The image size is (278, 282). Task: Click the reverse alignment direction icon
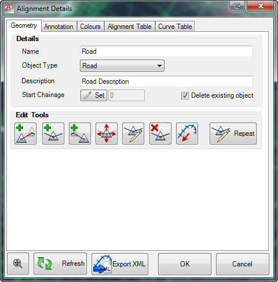pyautogui.click(x=187, y=133)
